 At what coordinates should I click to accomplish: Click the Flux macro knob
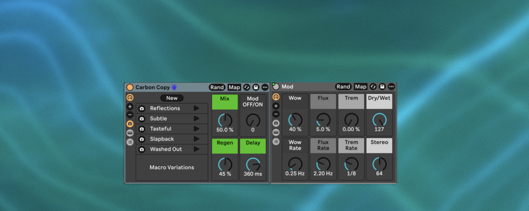pos(323,120)
